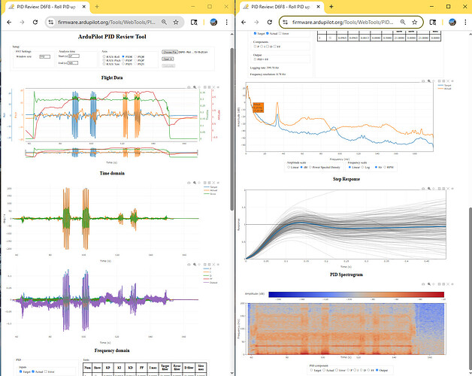Select zoom tool on Step Response modebar

coord(429,189)
